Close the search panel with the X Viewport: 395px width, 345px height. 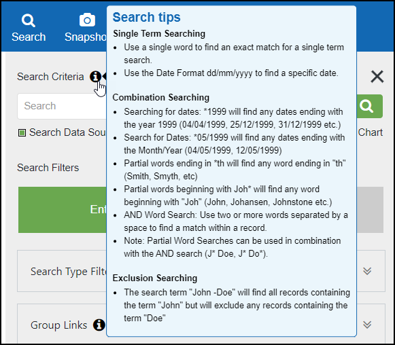[377, 77]
